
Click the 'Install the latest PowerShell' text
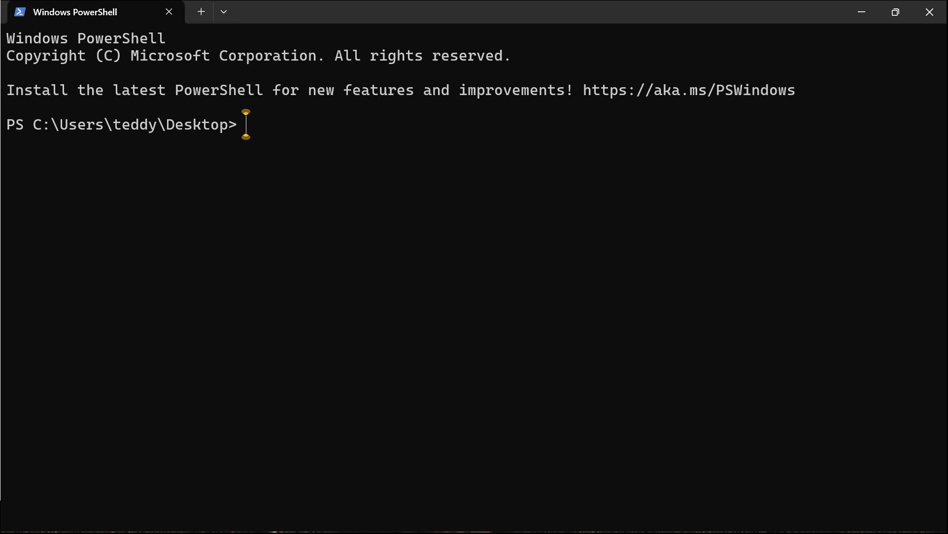pos(135,90)
